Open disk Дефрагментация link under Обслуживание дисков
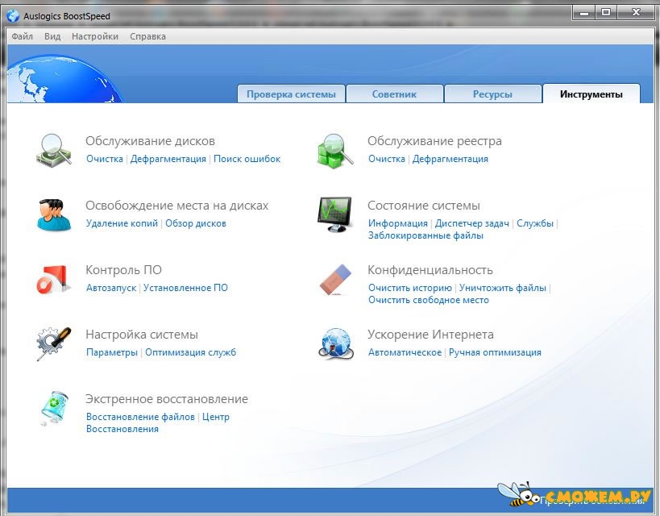Screen dimensions: 660x516 click(168, 159)
